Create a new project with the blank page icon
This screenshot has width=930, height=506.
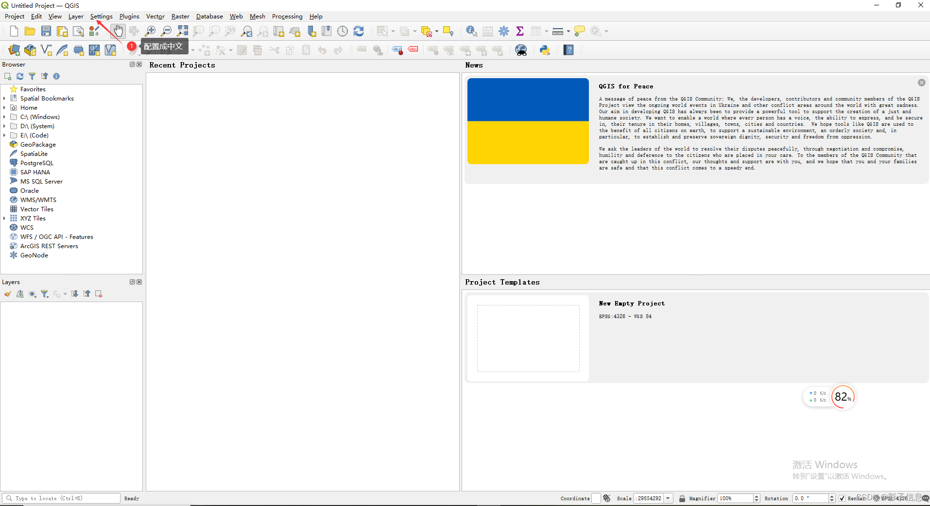[14, 31]
